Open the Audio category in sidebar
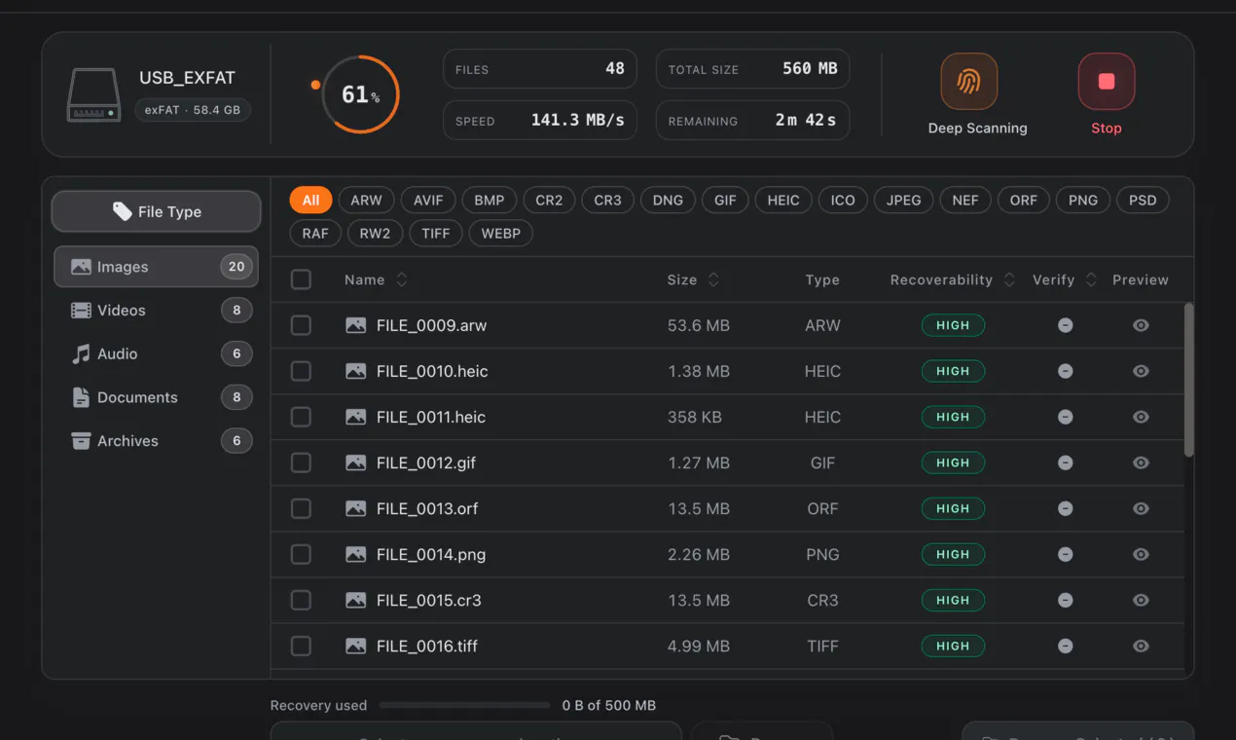 (x=156, y=354)
